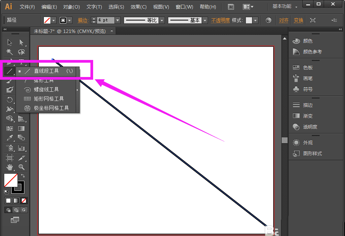The height and width of the screenshot is (236, 345).
Task: Click the stroke weight stepper arrows
Action: [94, 21]
